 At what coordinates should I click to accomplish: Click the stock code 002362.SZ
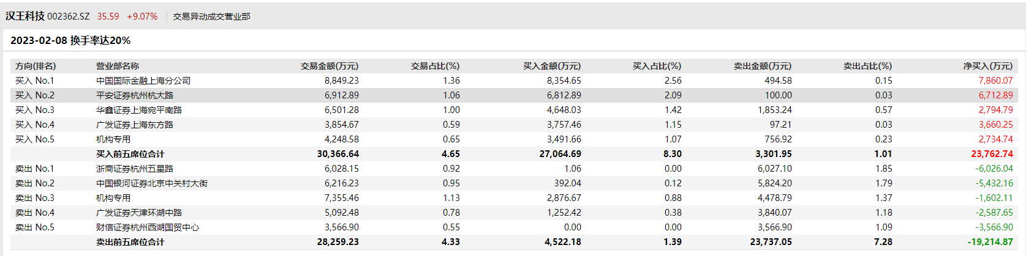click(69, 16)
